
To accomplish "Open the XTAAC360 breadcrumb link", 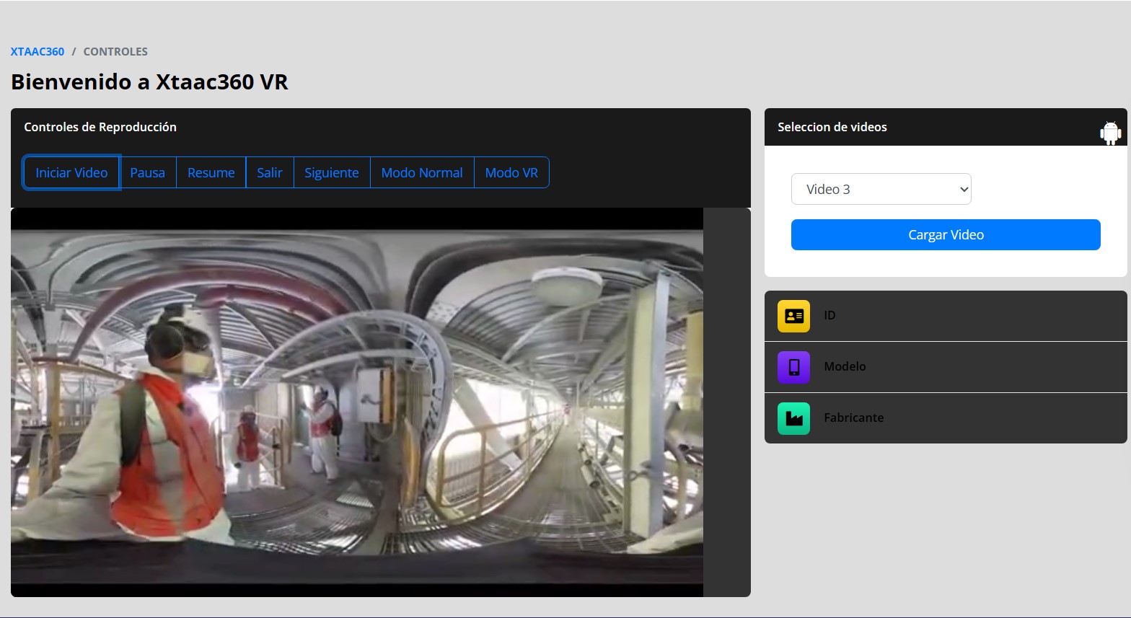I will tap(38, 52).
